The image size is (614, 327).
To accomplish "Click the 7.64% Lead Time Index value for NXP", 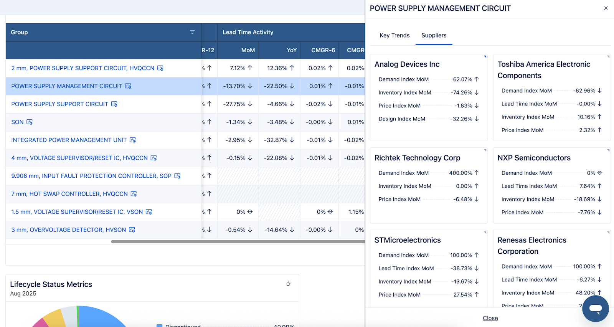I will point(588,186).
